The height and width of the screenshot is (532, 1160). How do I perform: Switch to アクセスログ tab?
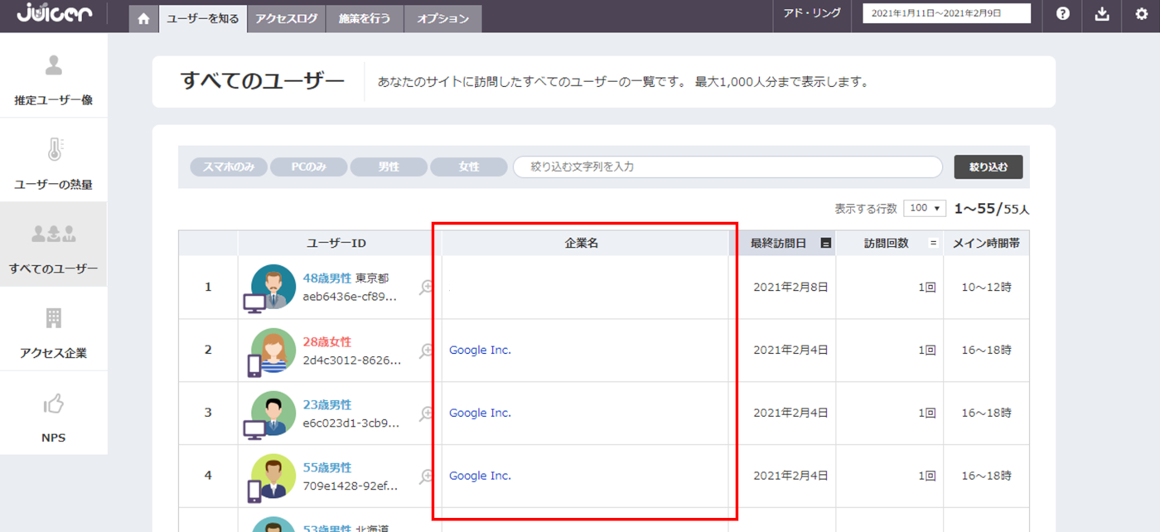tap(287, 19)
